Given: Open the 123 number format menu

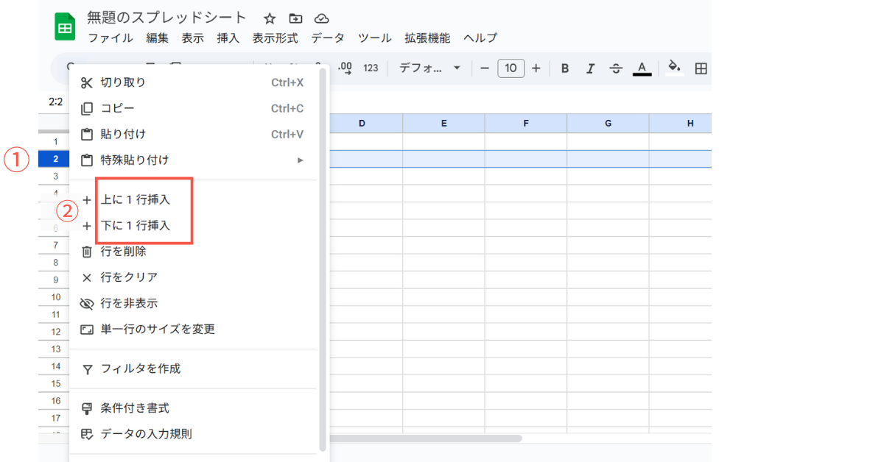Looking at the screenshot, I should [371, 68].
